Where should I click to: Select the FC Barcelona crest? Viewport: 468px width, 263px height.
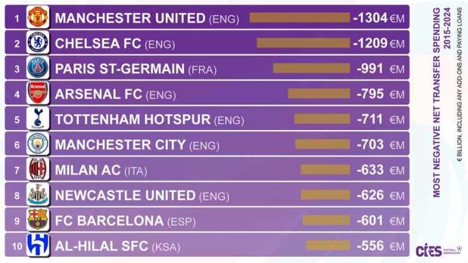coord(38,220)
